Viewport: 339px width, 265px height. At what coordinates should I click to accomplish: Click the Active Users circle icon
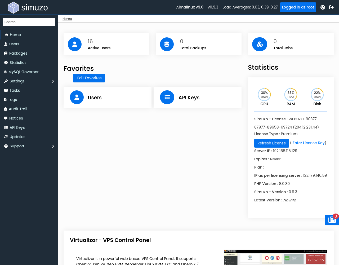tap(75, 44)
